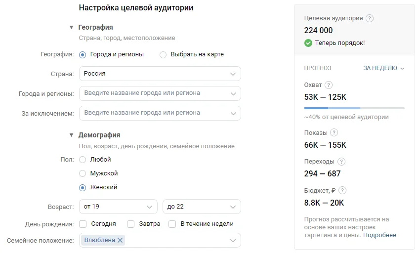Click help icon next to Переходы
420x254 pixels.
point(341,162)
